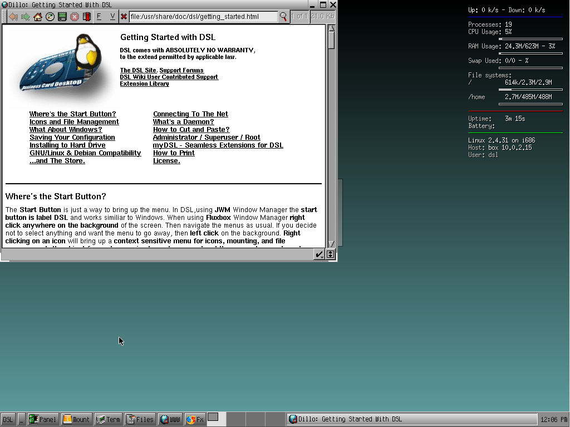Launch Firefox from the Fx taskbar icon
Screen dimensions: 570x427
[x=195, y=419]
